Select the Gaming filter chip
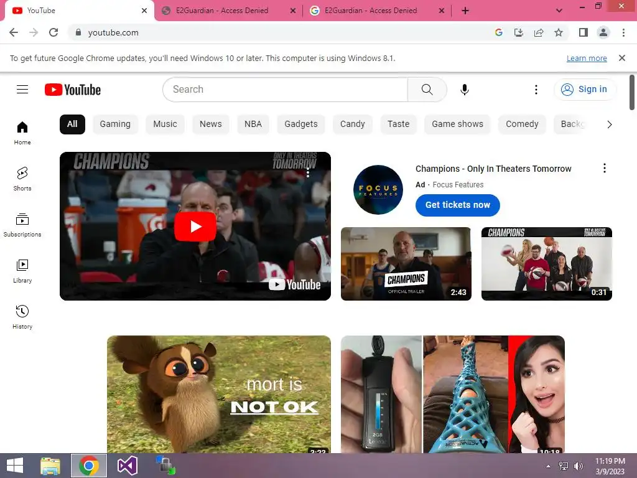The width and height of the screenshot is (637, 478). pyautogui.click(x=115, y=124)
